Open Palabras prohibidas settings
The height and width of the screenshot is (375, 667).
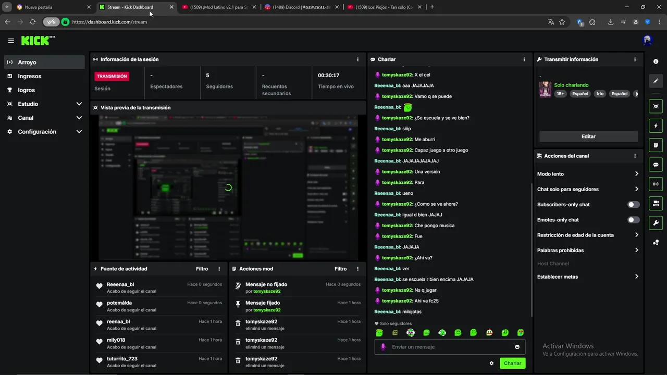click(588, 251)
